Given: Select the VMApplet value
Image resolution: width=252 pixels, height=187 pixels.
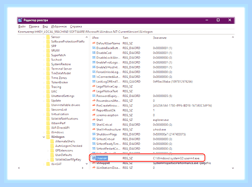Looking at the screenshot, I should [x=103, y=163].
